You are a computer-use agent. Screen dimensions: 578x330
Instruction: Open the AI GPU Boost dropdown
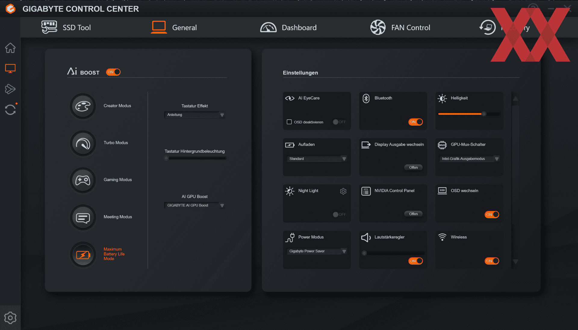(x=194, y=205)
